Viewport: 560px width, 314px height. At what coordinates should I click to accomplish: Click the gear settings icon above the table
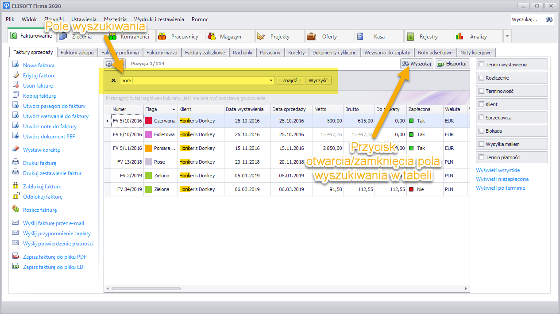[109, 64]
